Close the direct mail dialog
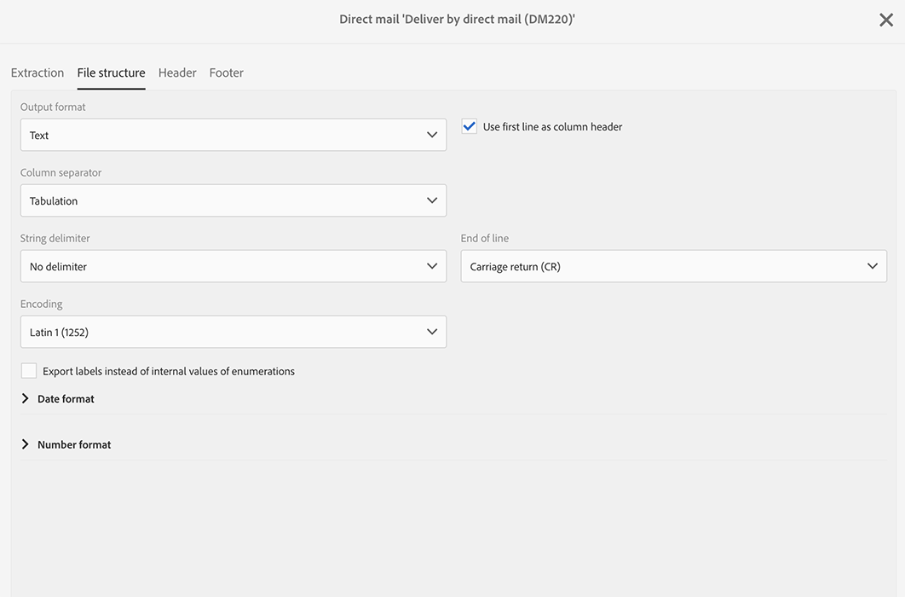 pyautogui.click(x=886, y=20)
